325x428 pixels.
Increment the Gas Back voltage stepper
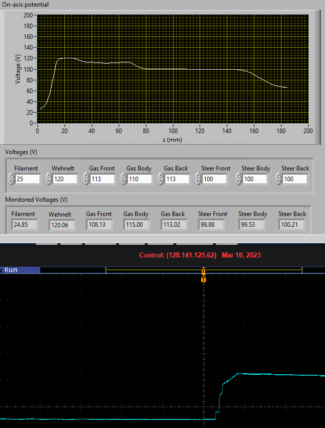161,176
